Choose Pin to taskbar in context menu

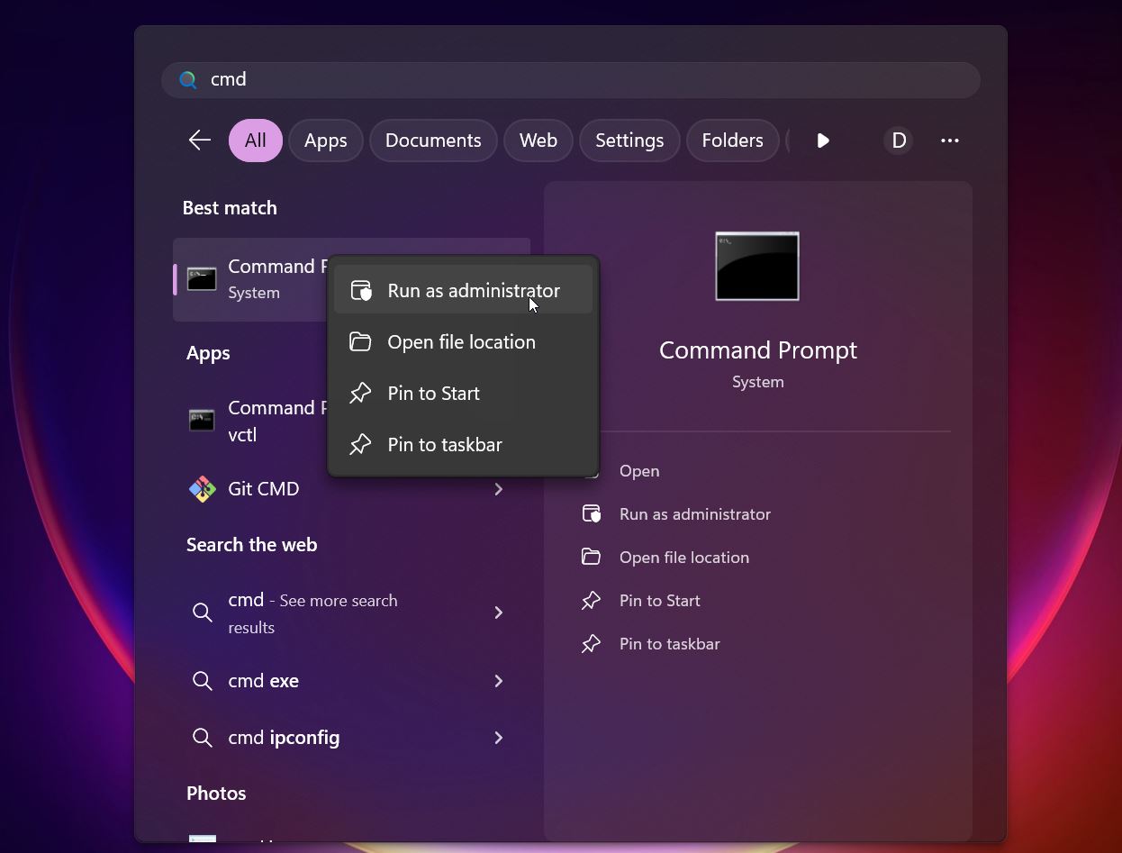(x=463, y=444)
